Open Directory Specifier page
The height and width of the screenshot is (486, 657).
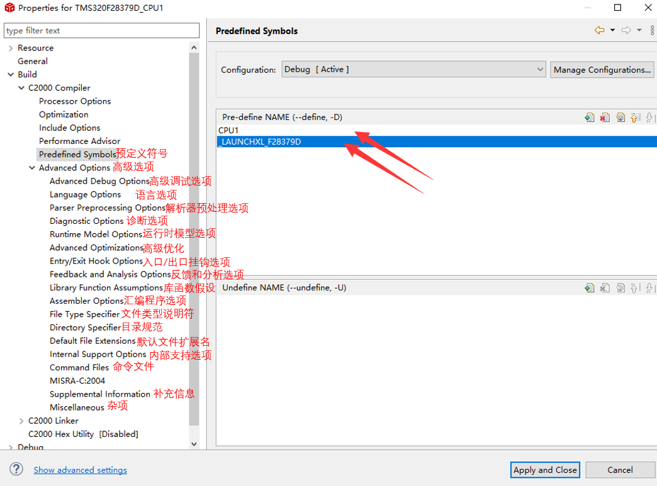(86, 328)
